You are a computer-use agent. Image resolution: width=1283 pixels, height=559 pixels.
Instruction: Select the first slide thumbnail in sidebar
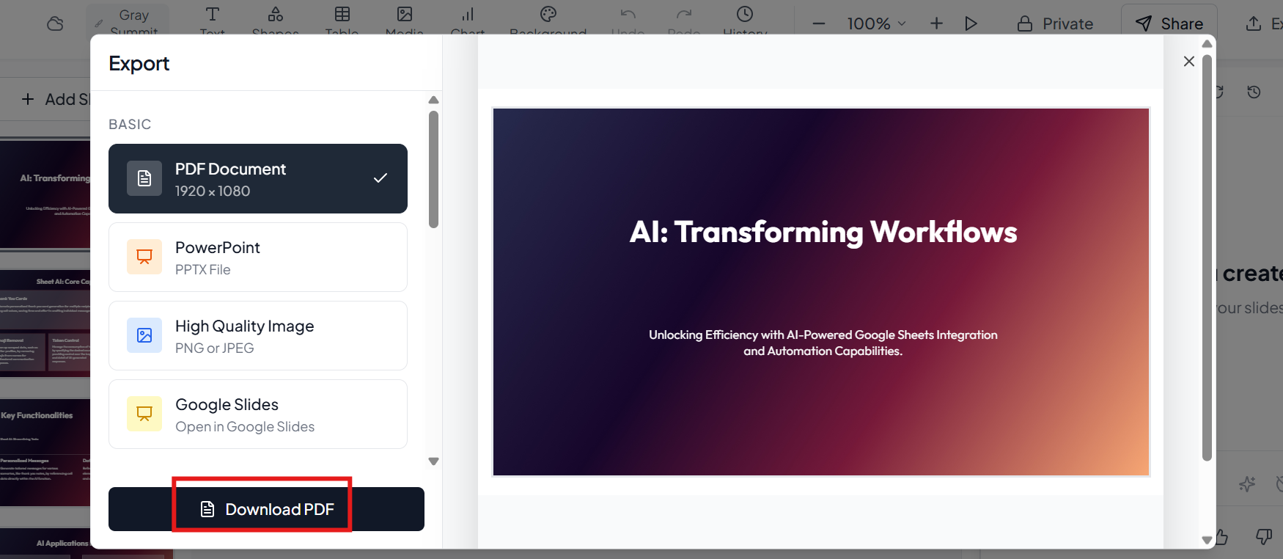coord(45,194)
